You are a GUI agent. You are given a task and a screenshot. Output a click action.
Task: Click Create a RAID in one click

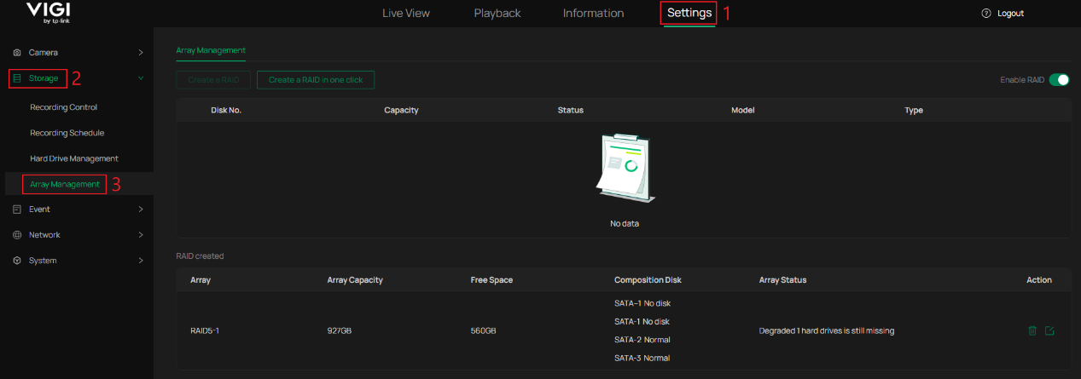[x=316, y=80]
